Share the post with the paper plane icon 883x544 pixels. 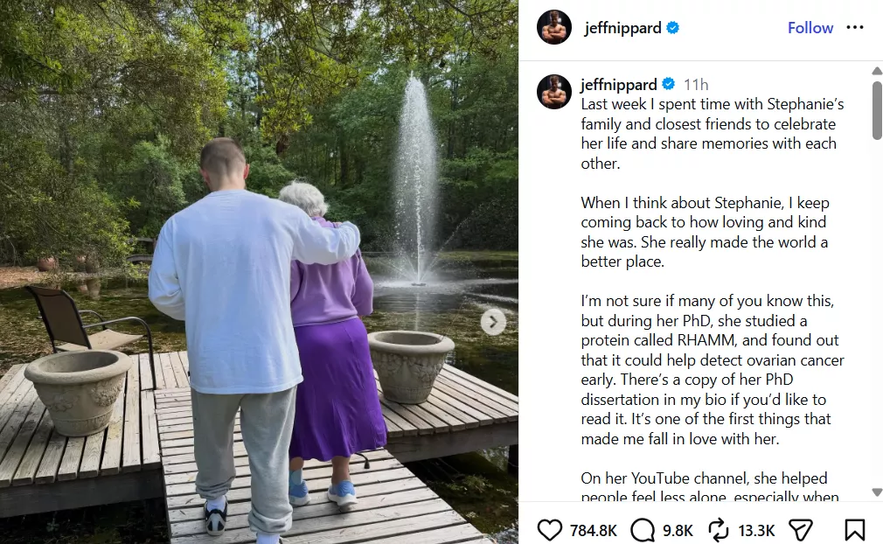[800, 530]
